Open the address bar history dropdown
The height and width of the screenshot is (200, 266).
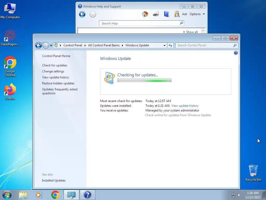point(164,45)
